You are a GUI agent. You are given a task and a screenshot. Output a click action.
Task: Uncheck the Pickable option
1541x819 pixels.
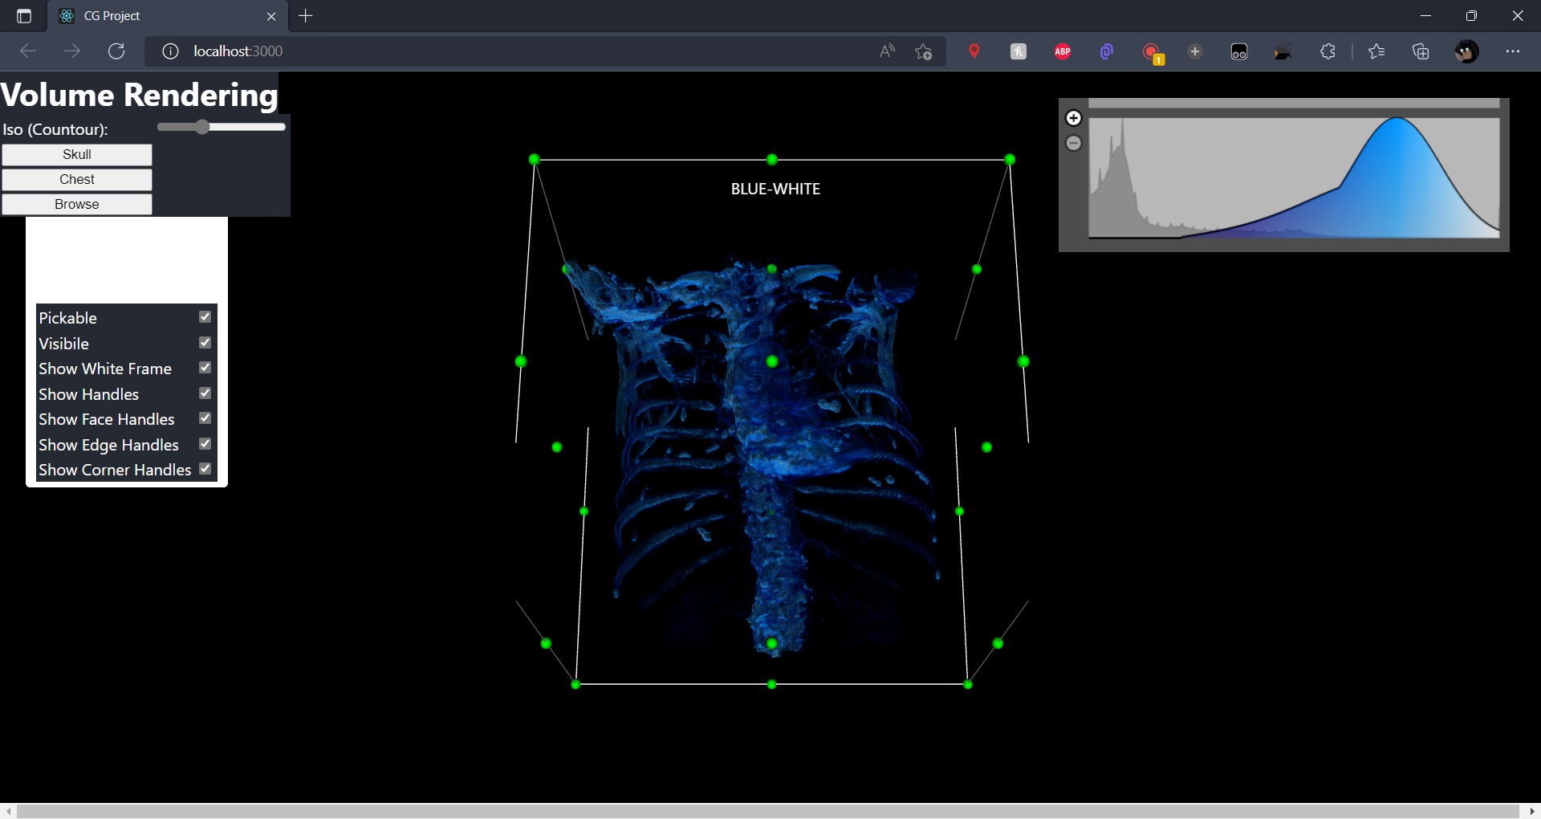coord(205,316)
